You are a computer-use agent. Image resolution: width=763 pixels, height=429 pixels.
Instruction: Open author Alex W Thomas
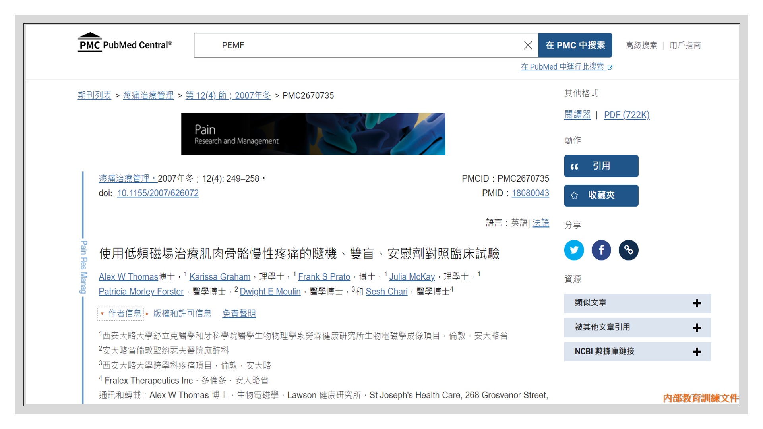click(x=128, y=277)
